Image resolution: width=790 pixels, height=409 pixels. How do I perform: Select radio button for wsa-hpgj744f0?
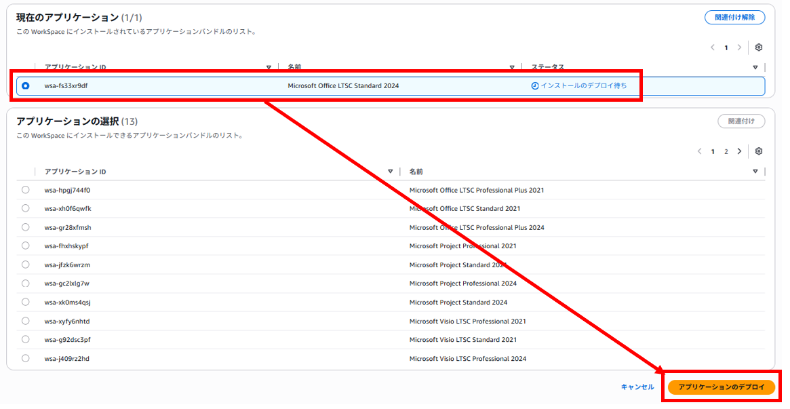click(26, 190)
